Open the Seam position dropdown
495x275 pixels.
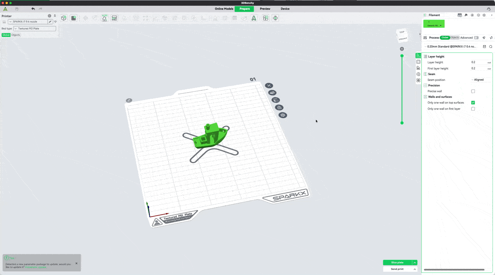(480, 80)
